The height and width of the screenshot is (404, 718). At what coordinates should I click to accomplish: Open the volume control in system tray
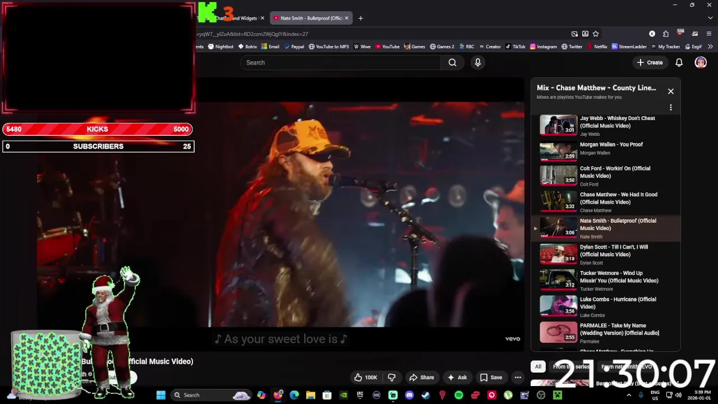click(x=678, y=395)
